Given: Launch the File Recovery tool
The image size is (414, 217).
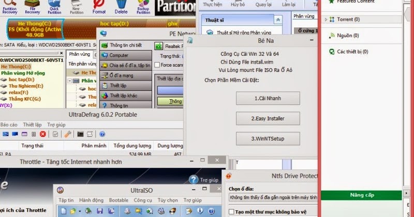Looking at the screenshot, I should 32,7.
